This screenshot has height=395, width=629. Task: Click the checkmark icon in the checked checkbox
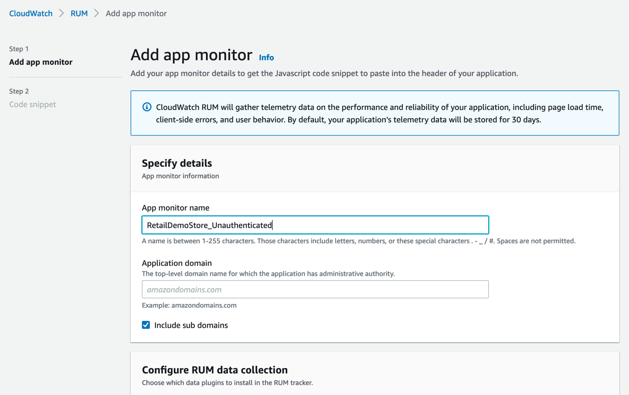pyautogui.click(x=146, y=324)
